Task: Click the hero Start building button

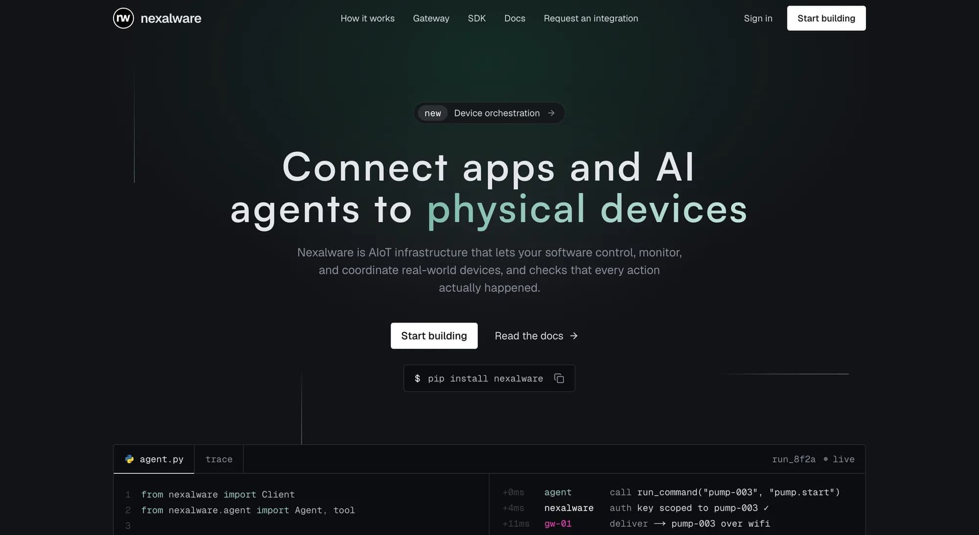Action: click(434, 336)
